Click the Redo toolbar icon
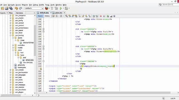The width and height of the screenshot is (179, 100). point(20,8)
